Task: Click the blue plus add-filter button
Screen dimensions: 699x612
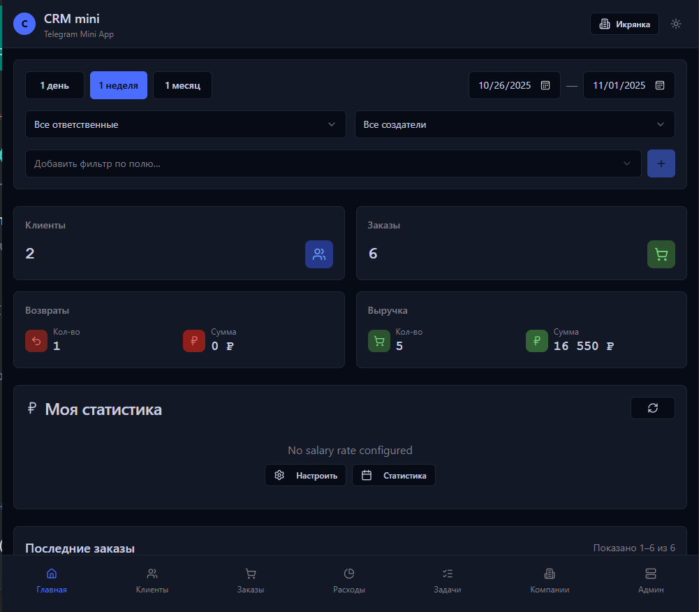Action: click(x=661, y=163)
